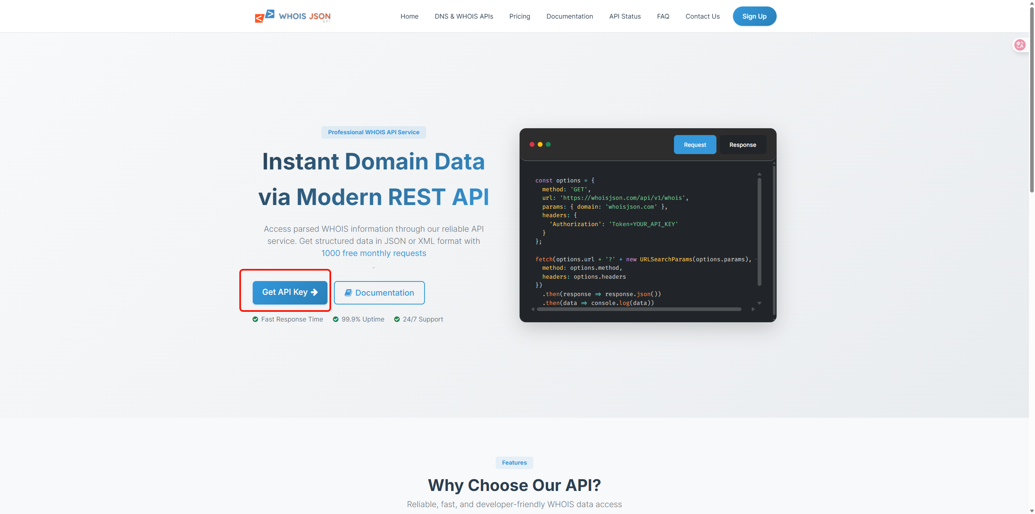
Task: Switch to the Response tab
Action: 742,145
